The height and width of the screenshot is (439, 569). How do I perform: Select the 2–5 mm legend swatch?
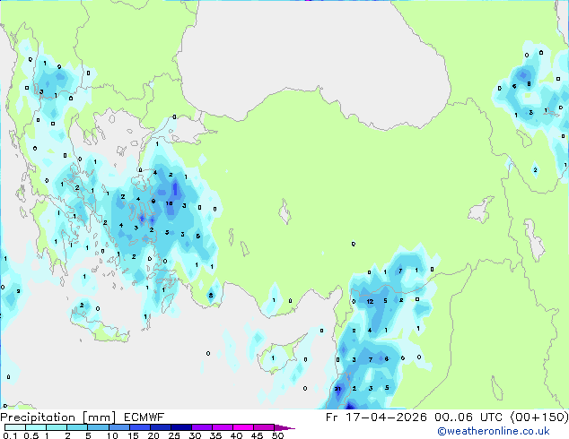pos(77,427)
